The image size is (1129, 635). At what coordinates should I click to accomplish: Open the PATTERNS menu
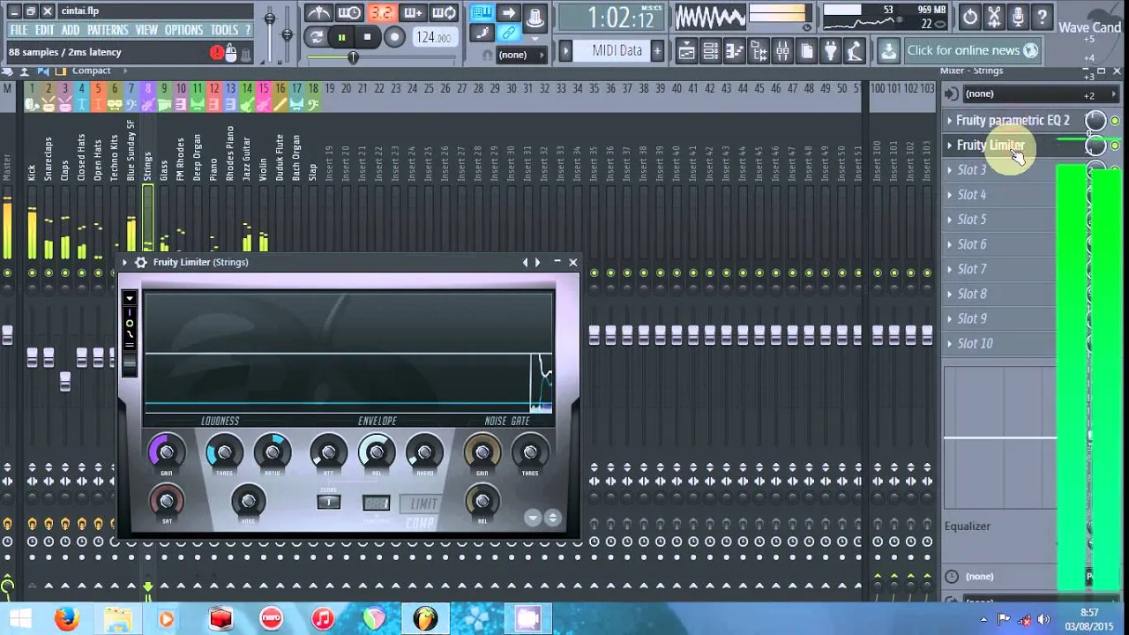point(108,30)
